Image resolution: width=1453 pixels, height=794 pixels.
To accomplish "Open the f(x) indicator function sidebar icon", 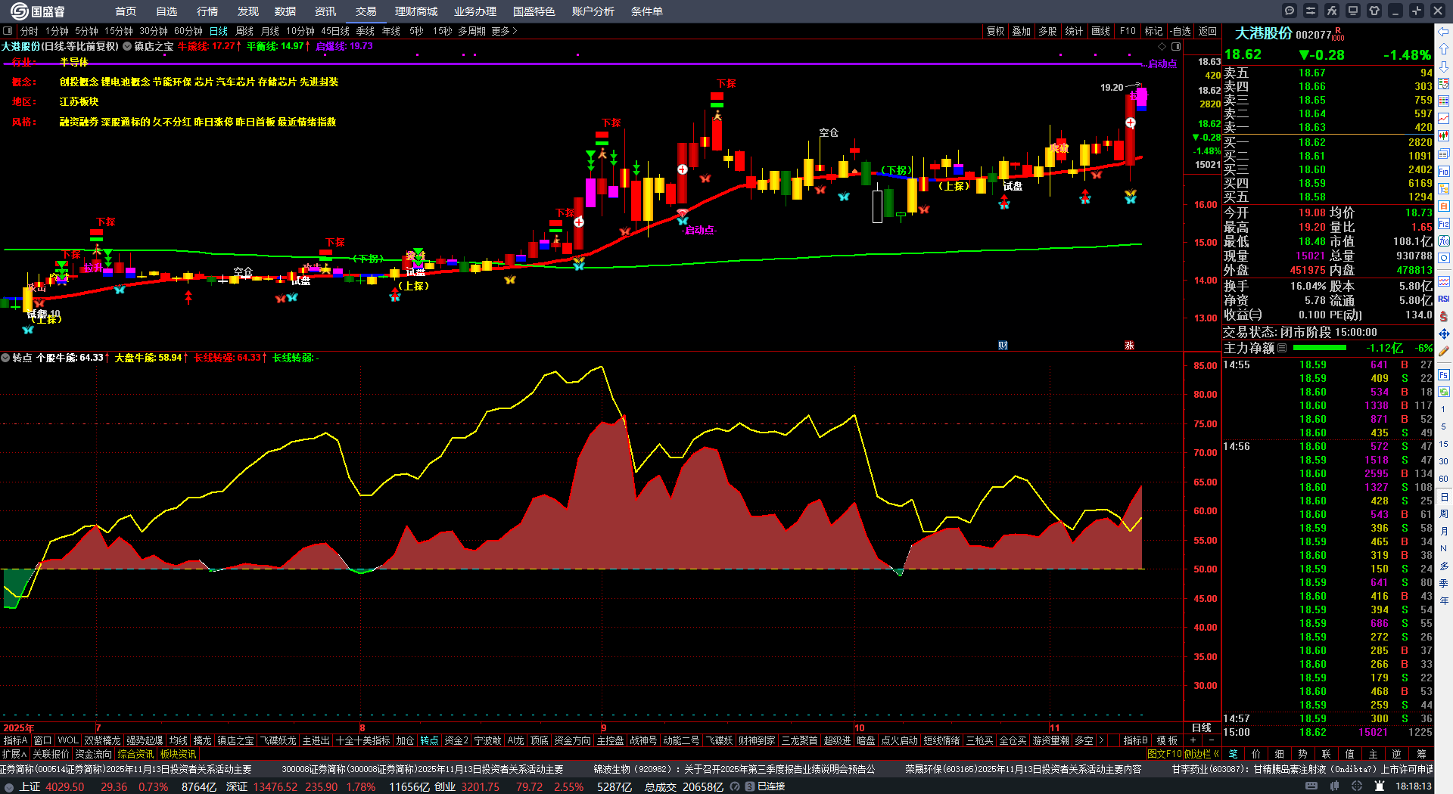I will coord(1444,241).
